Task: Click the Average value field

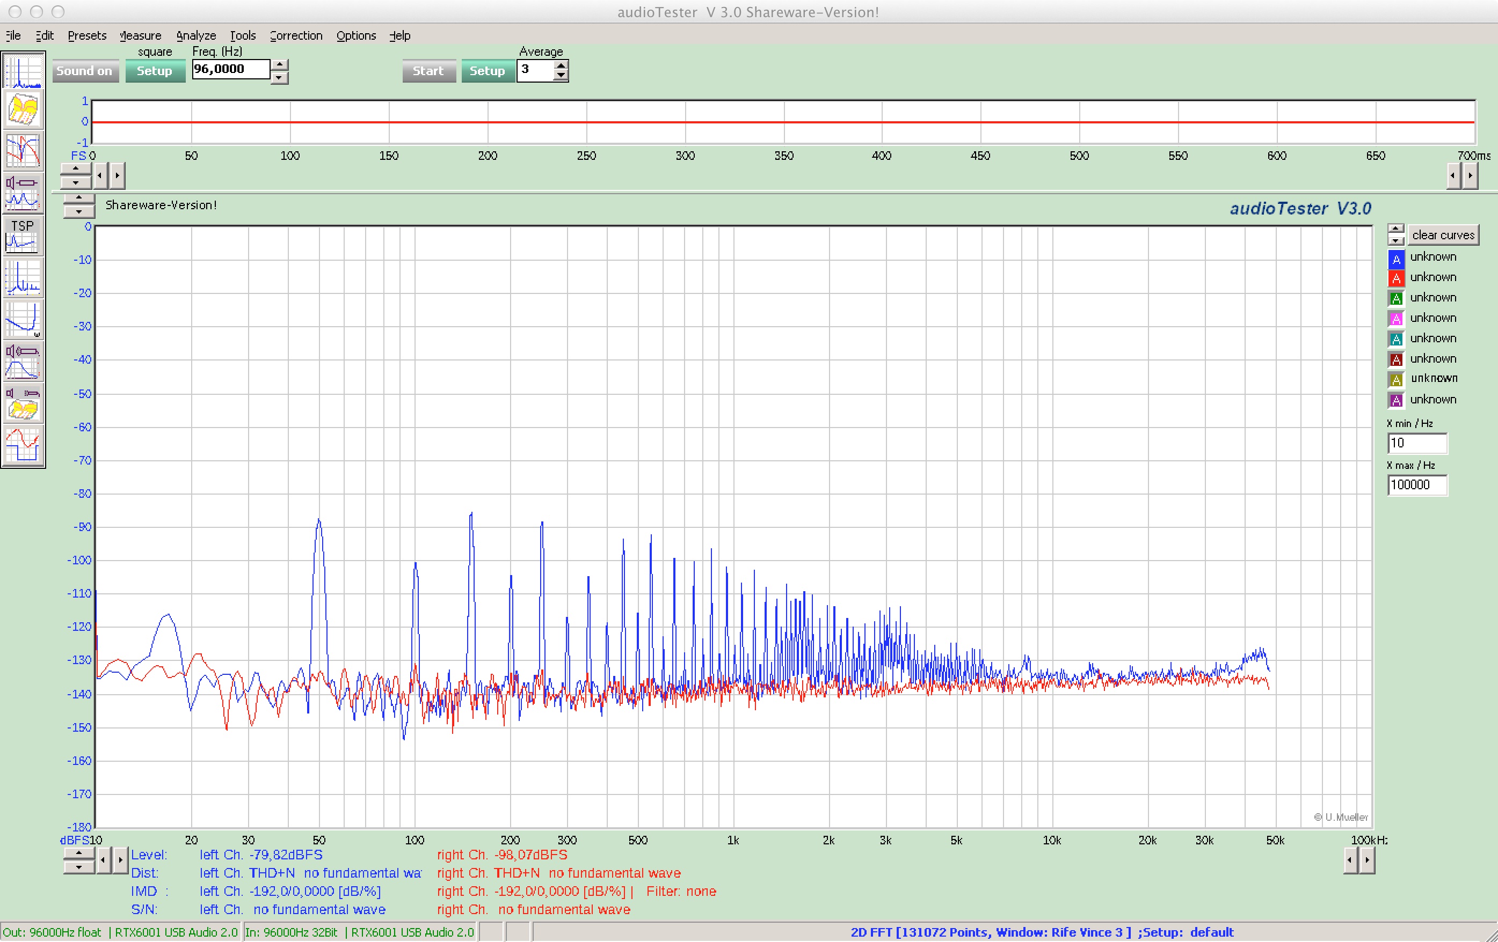Action: point(535,70)
